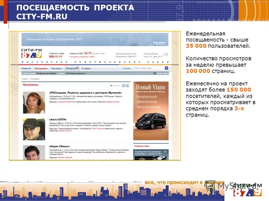The width and height of the screenshot is (269, 201).
Task: Click the PROпорции program host photo
Action: point(34,103)
